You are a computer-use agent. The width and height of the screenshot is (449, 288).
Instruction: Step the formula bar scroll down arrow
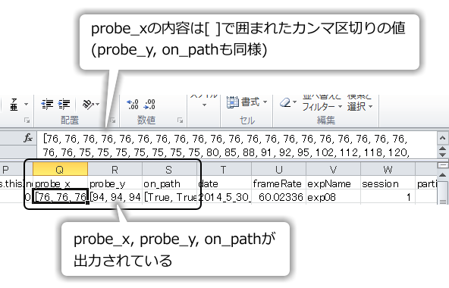[442, 155]
